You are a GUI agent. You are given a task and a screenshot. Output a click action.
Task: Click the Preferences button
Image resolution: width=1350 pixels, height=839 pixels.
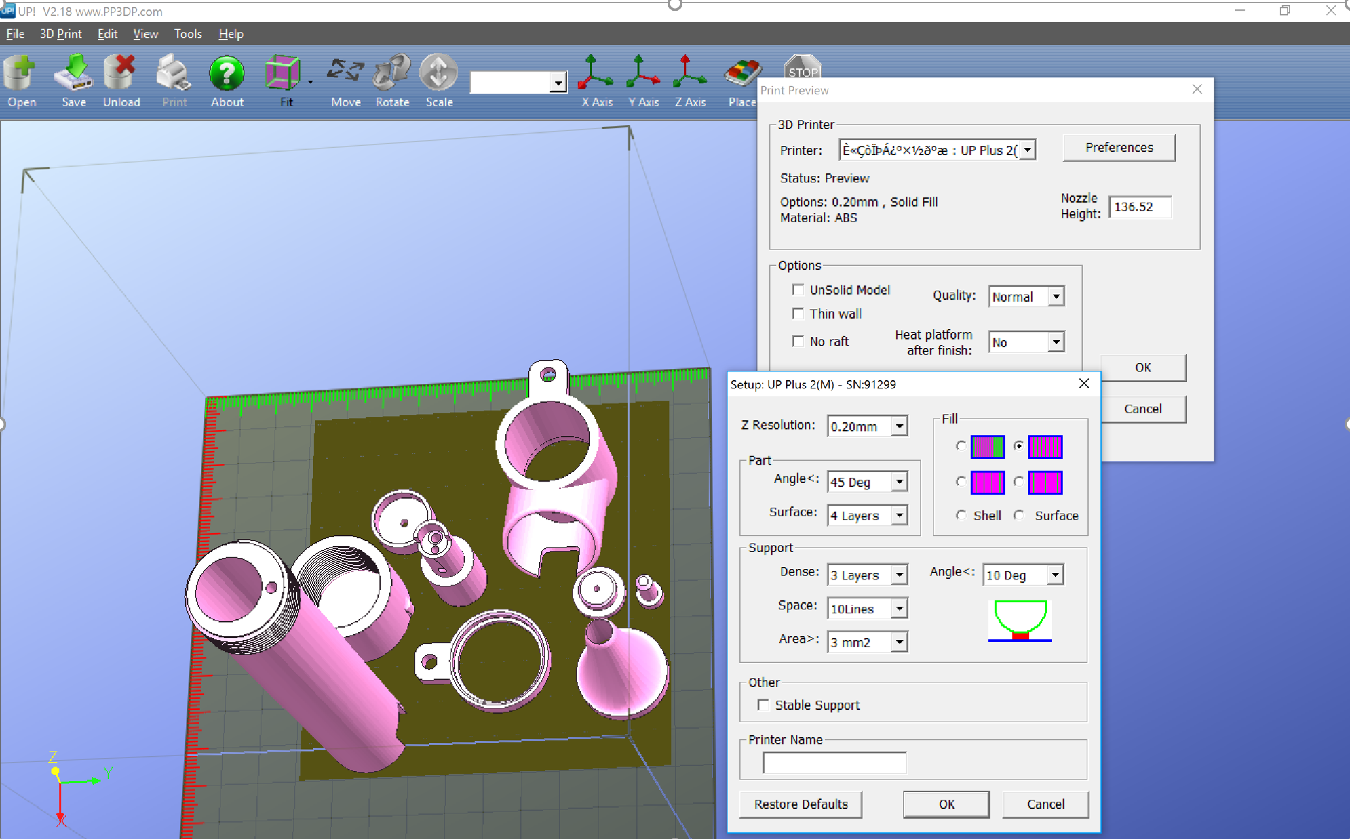tap(1119, 148)
